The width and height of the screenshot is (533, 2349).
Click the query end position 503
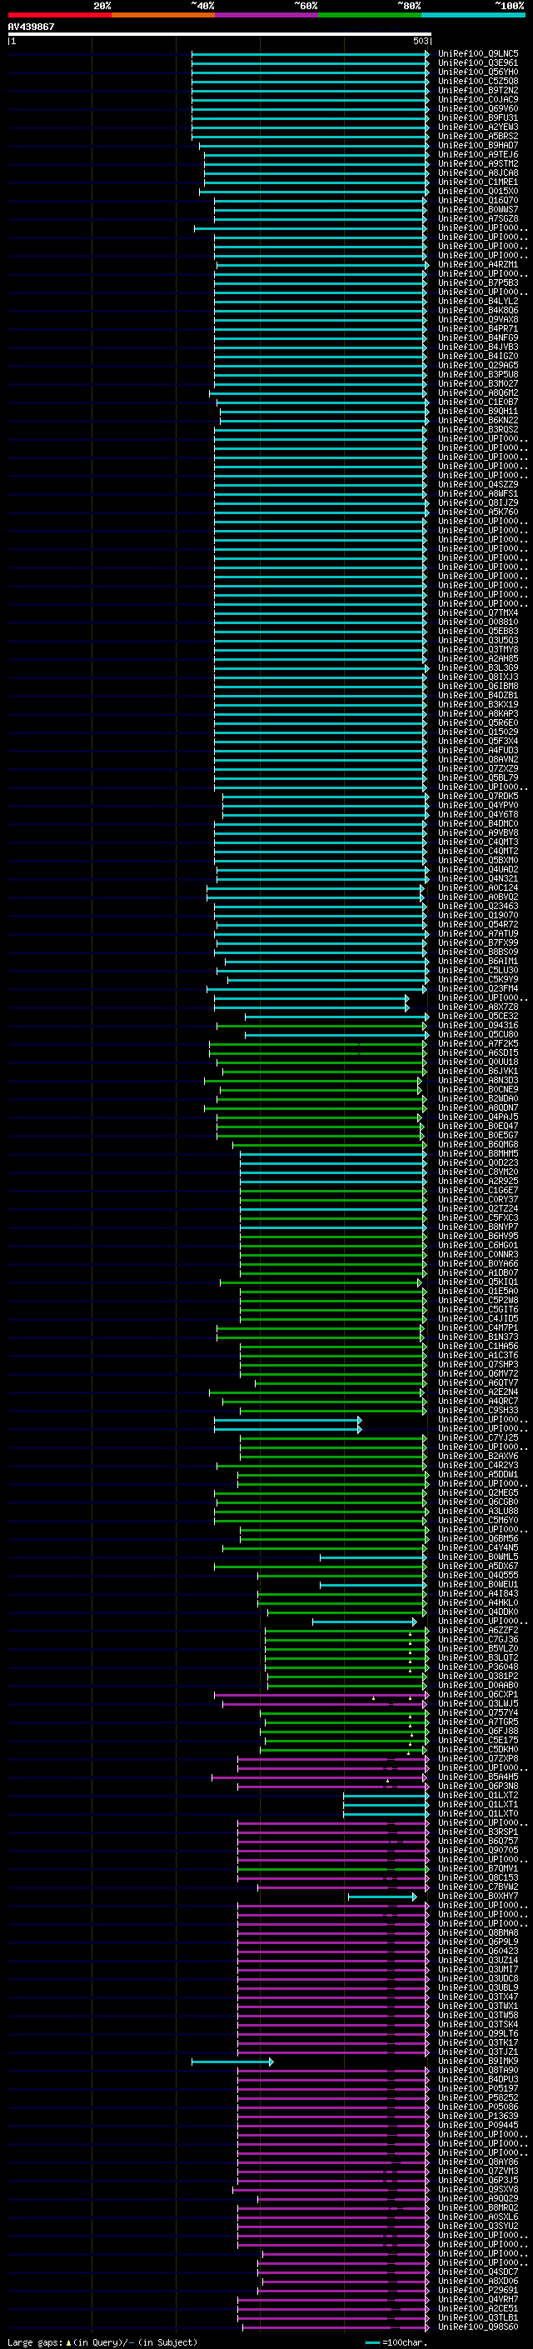tap(420, 41)
